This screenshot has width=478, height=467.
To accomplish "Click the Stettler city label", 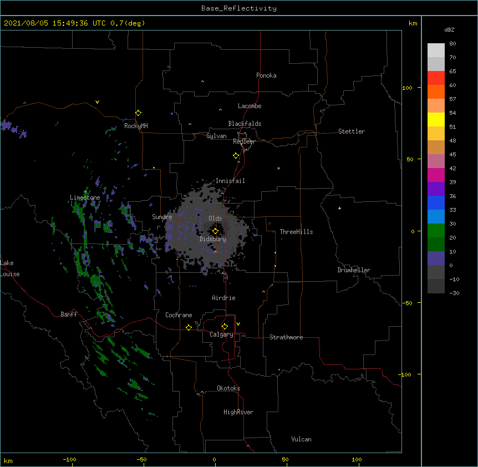I will click(352, 131).
